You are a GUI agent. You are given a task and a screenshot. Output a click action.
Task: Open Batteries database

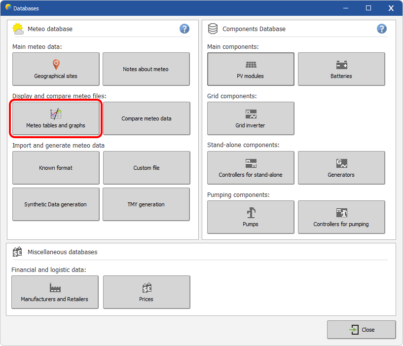click(x=341, y=69)
